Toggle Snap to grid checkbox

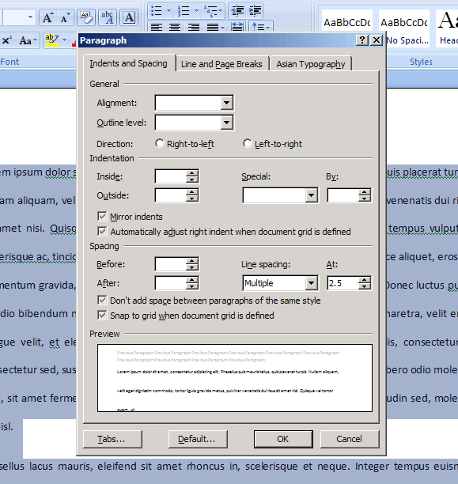pos(102,316)
